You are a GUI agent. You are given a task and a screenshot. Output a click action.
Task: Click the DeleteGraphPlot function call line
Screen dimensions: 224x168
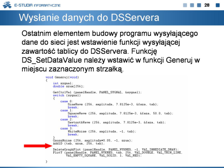point(116,150)
